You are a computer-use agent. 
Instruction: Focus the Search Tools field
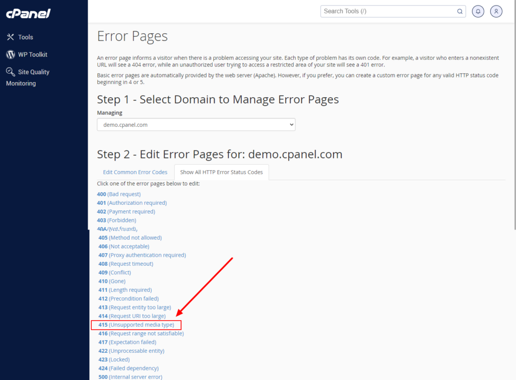pyautogui.click(x=388, y=12)
